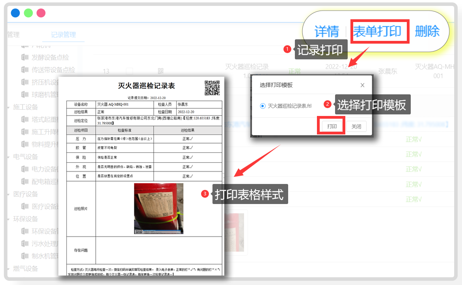Click 表单打印 form print link
Image resolution: width=462 pixels, height=285 pixels.
377,31
